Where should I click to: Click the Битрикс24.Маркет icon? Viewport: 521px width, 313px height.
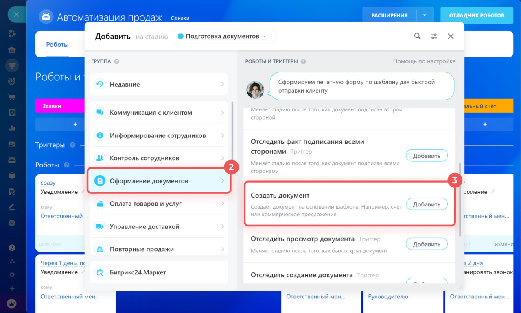tap(100, 272)
